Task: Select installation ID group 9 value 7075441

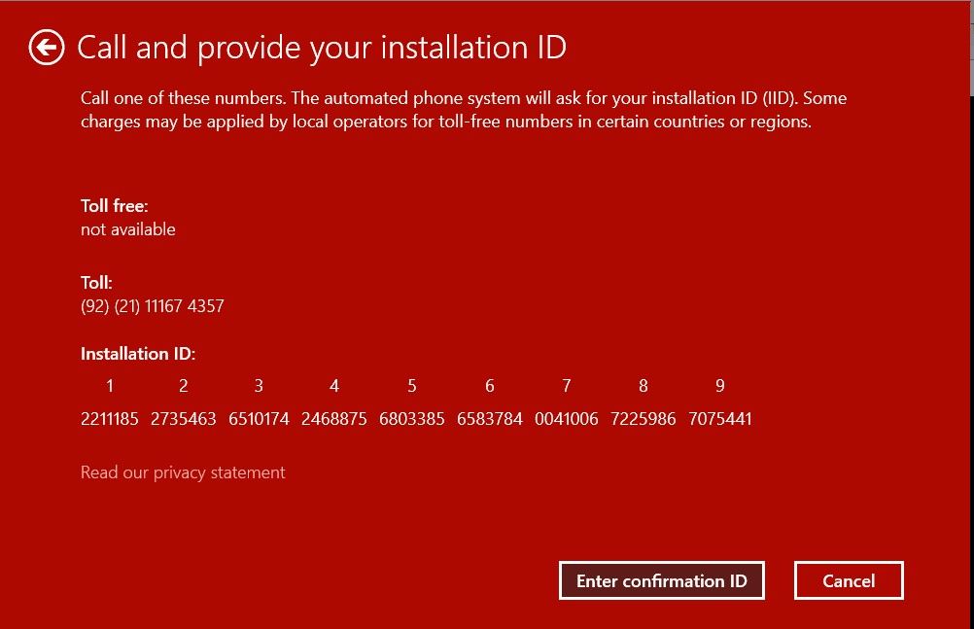Action: coord(719,419)
